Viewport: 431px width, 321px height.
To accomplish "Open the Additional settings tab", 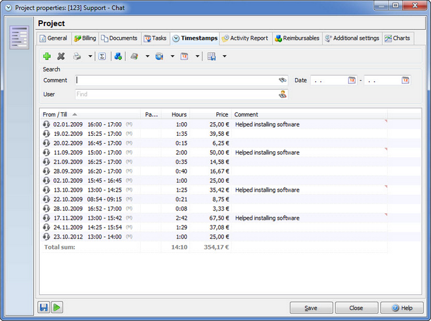I will (x=352, y=38).
